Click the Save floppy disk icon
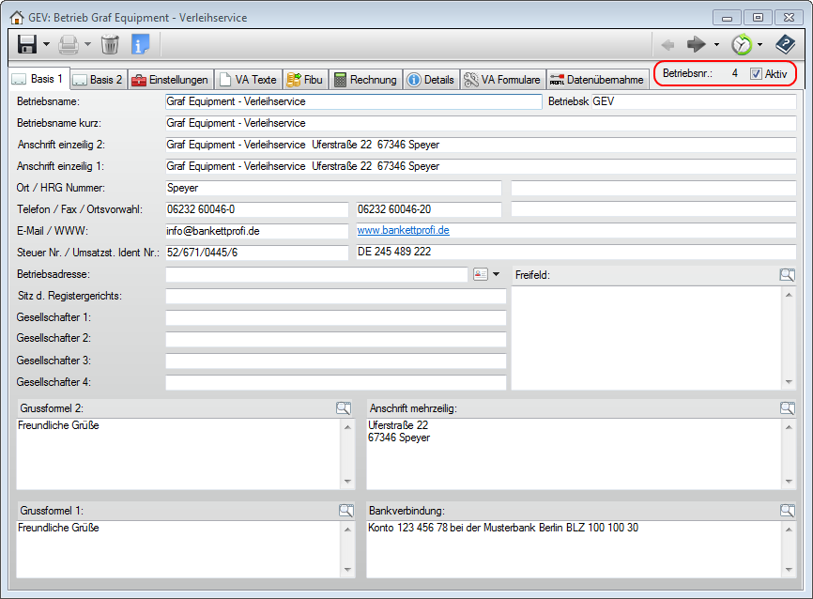813x599 pixels. point(26,44)
